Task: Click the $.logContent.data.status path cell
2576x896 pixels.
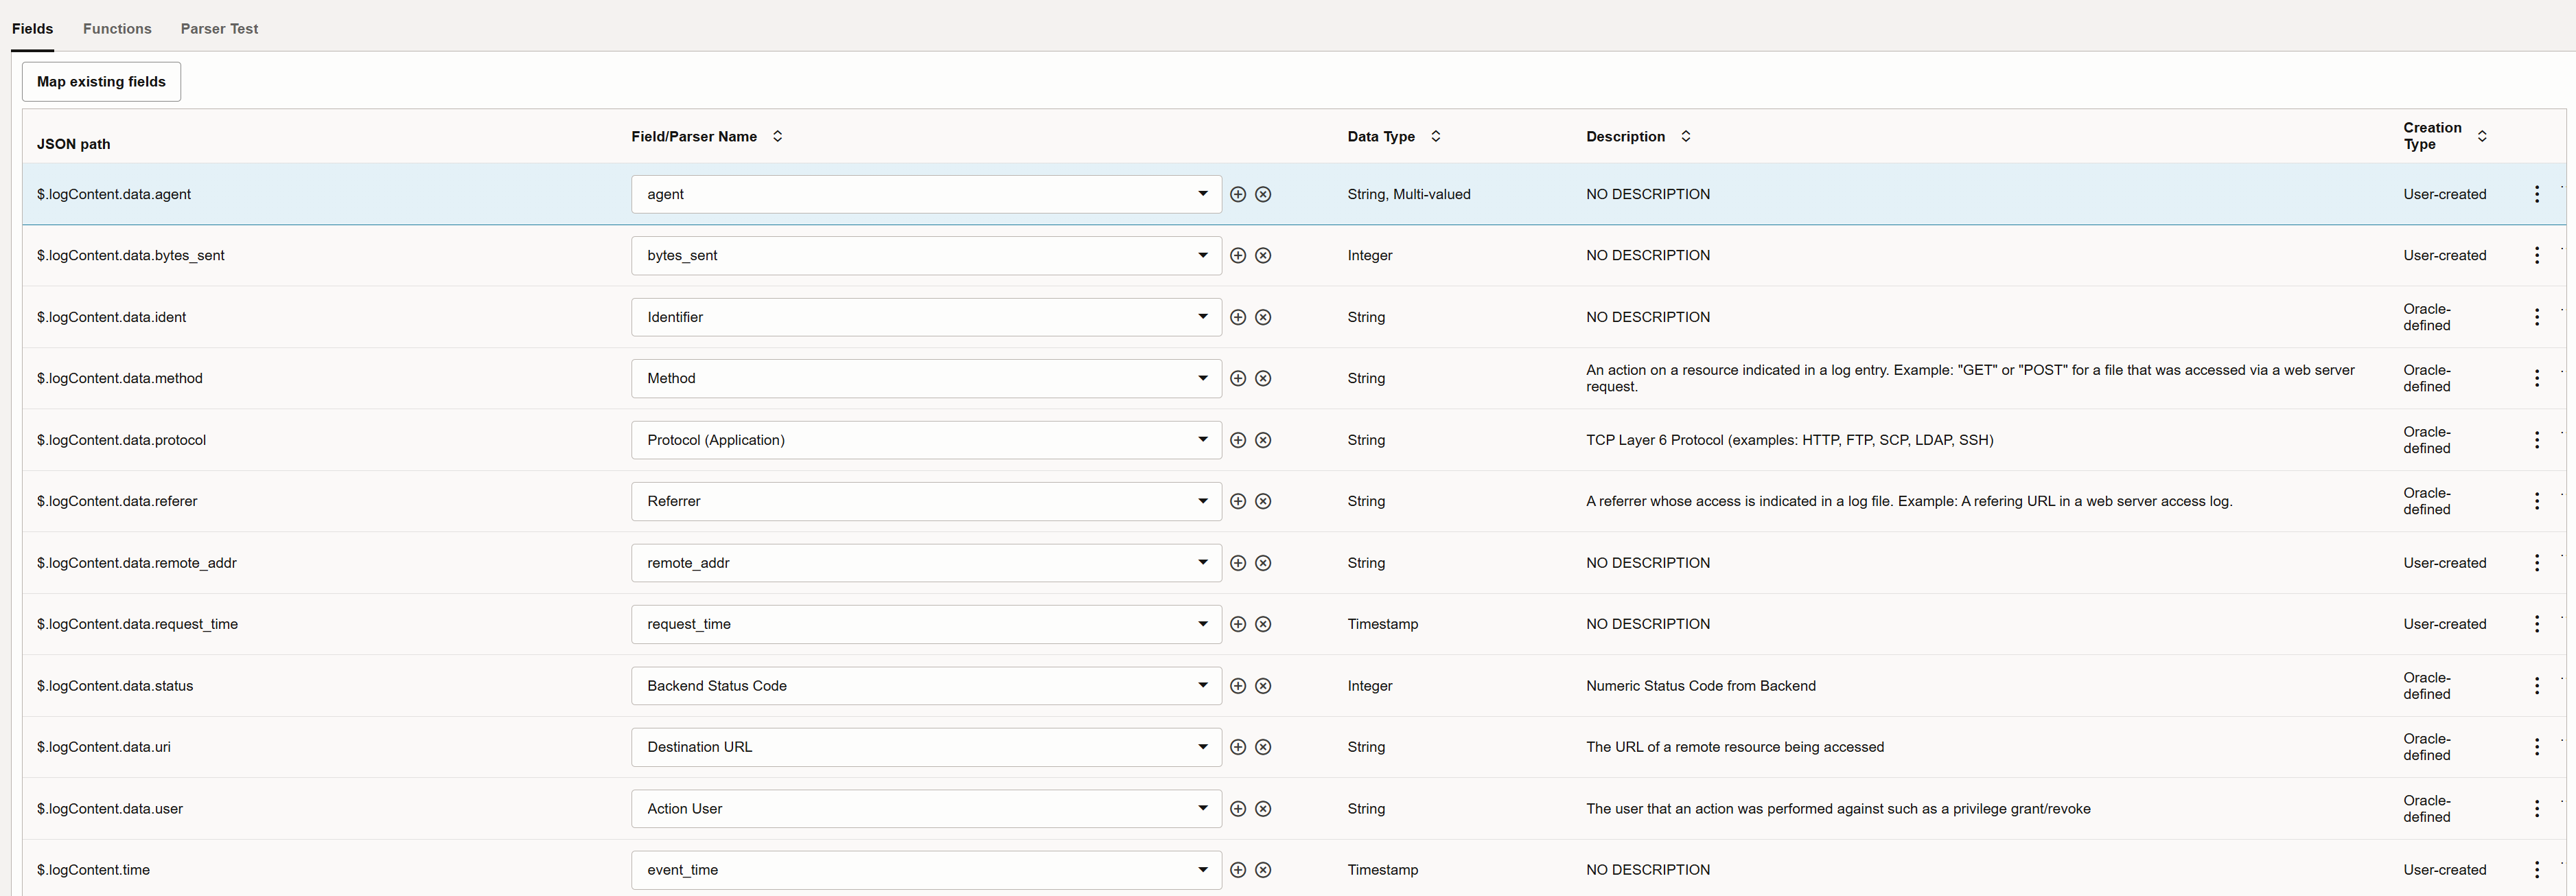Action: point(115,686)
